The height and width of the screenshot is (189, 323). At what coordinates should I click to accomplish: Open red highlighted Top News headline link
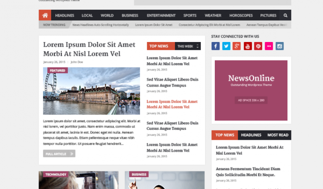click(x=172, y=104)
